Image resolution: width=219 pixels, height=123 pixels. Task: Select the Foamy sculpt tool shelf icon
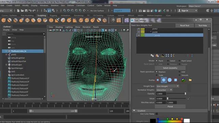click(x=39, y=20)
